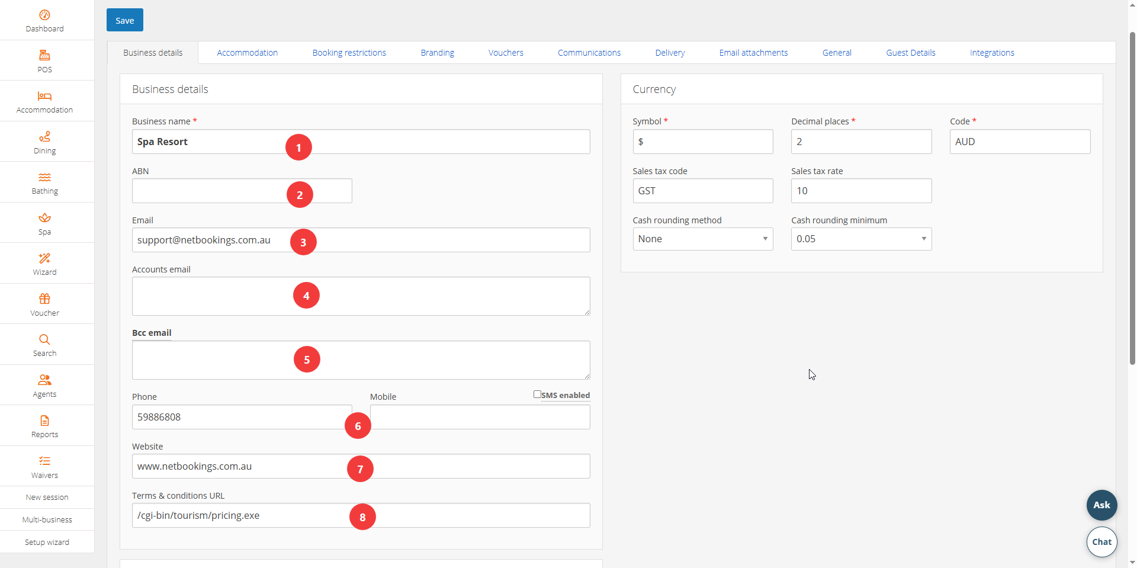Switch to the Delivery tab

tap(670, 53)
